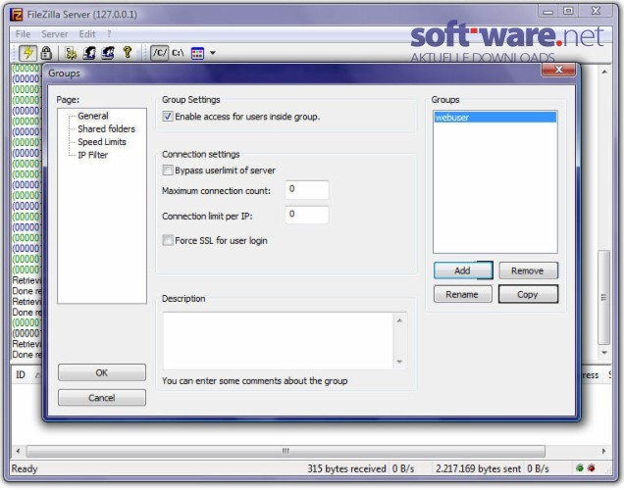Click the horizontal scrollbar thumb in main window

click(286, 451)
